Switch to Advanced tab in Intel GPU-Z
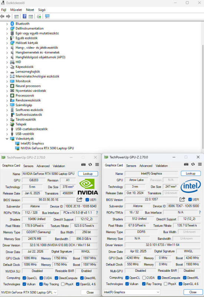 [x=146, y=166]
